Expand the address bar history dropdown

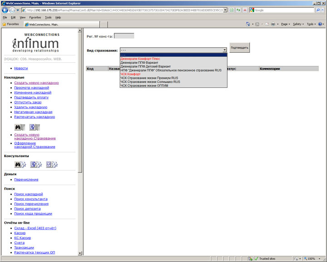point(225,10)
